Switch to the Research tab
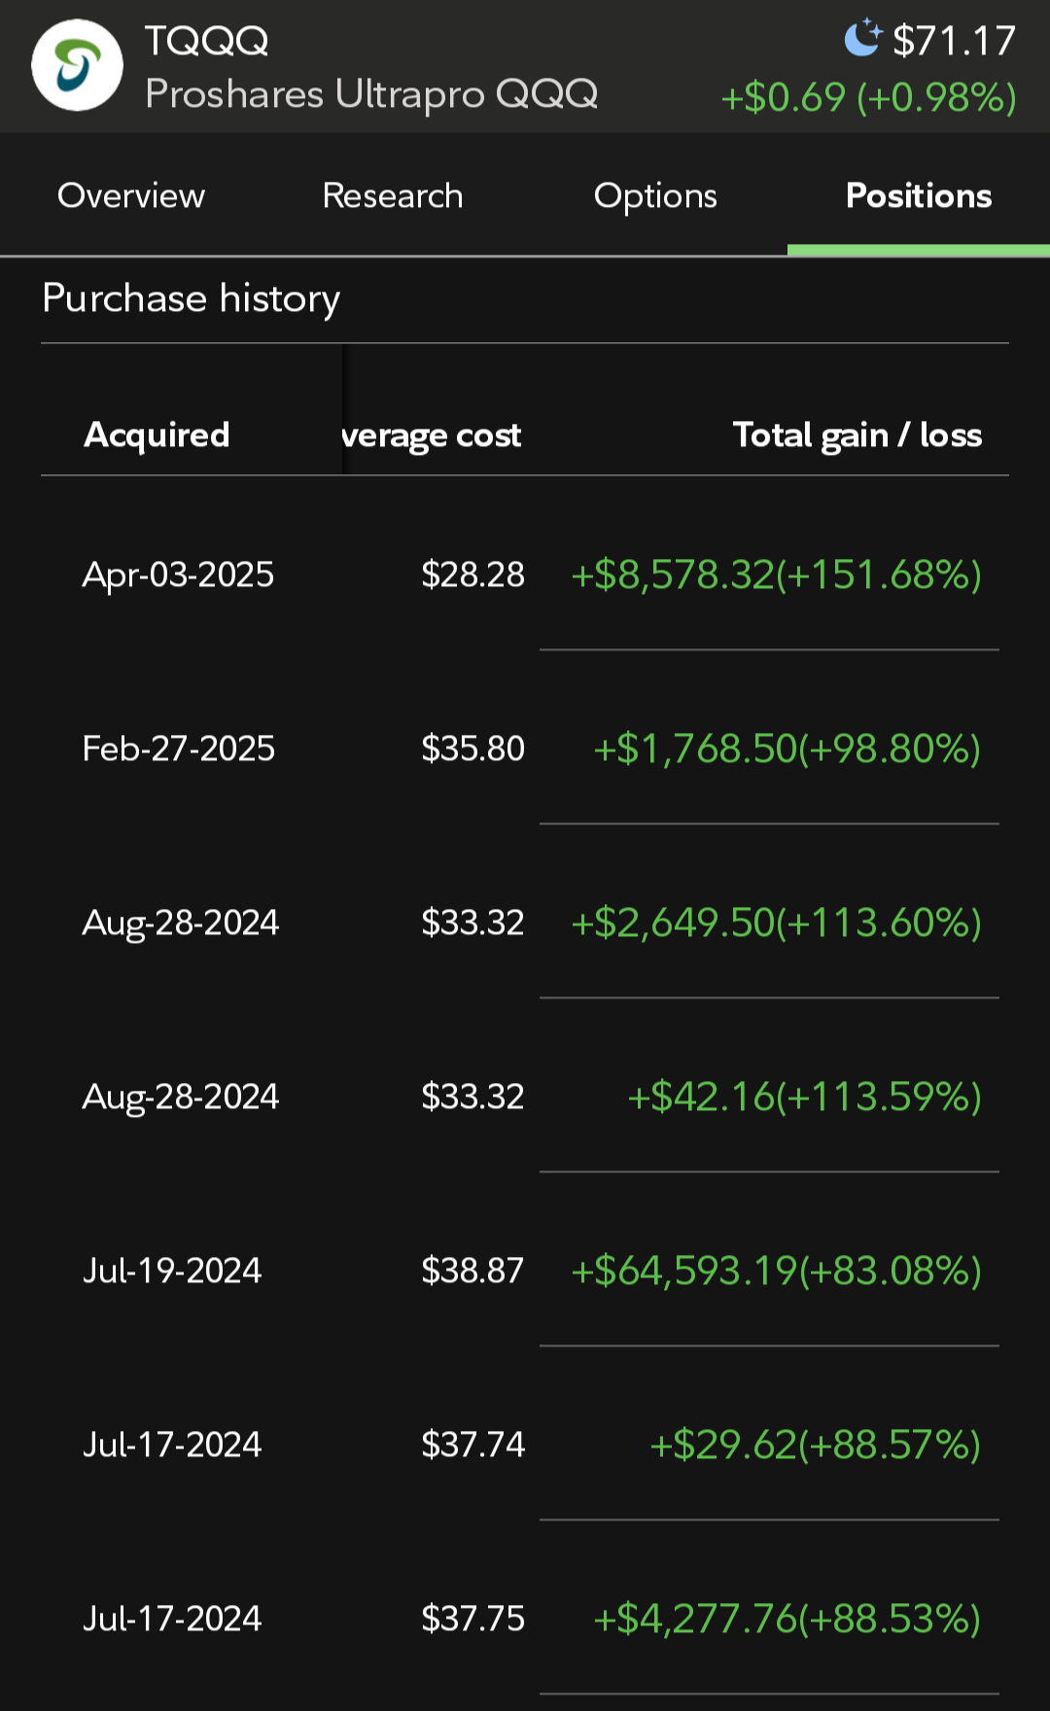The width and height of the screenshot is (1050, 1711). click(x=393, y=195)
